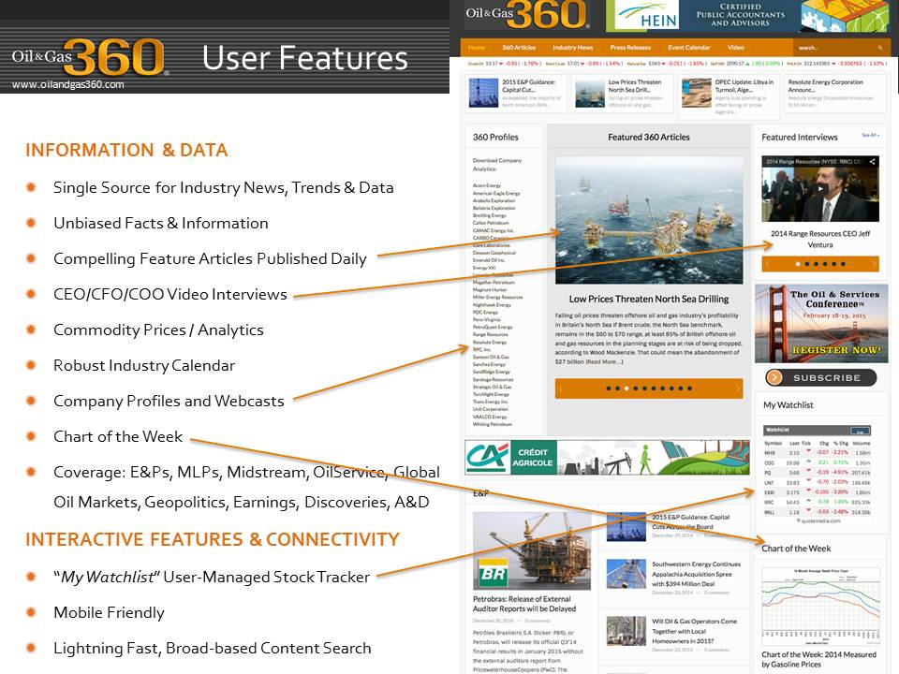Screen dimensions: 899x674
Task: Click the next arrow in the Featured Interviews slider
Action: click(872, 264)
